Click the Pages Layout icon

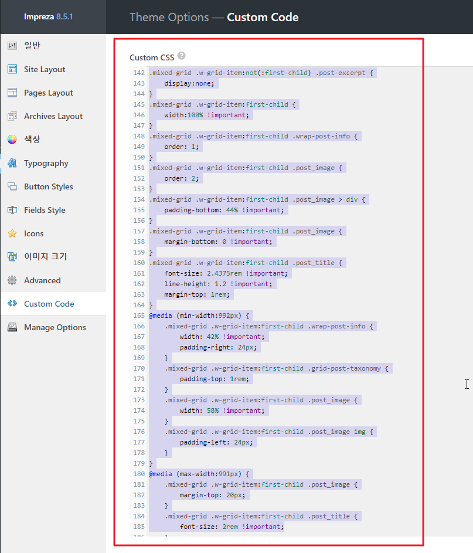coord(12,93)
